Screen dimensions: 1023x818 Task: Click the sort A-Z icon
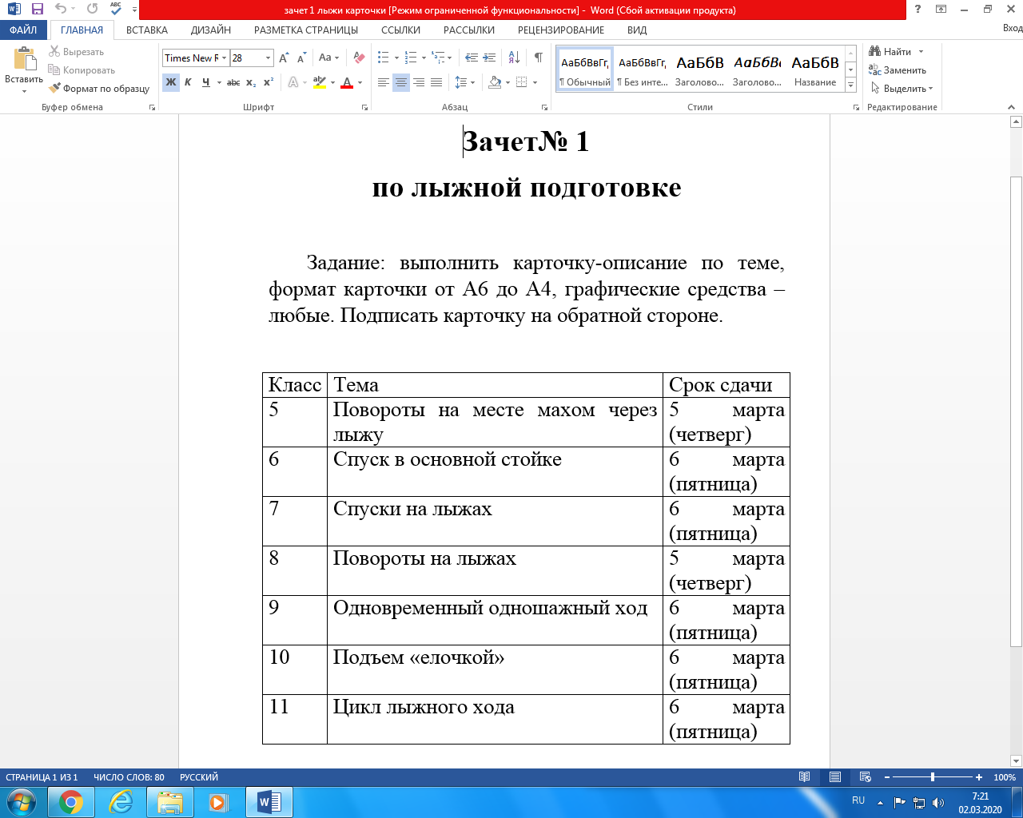514,58
